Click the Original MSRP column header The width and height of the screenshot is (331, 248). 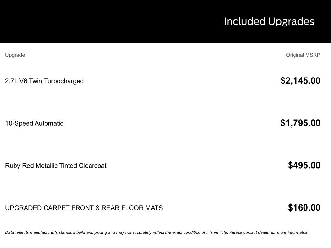(x=303, y=55)
